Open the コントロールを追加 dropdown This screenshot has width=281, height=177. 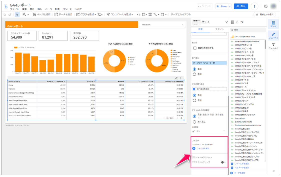120,14
